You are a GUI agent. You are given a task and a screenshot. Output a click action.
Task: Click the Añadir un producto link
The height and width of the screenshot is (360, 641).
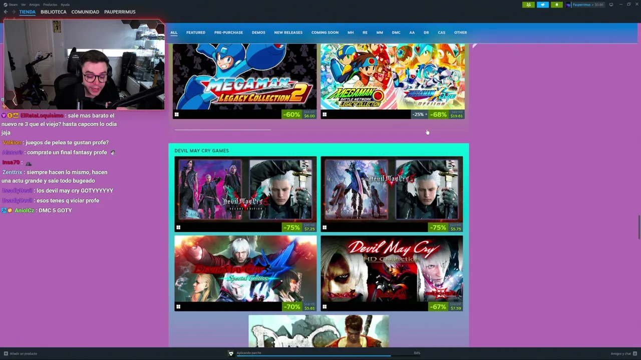tap(24, 353)
